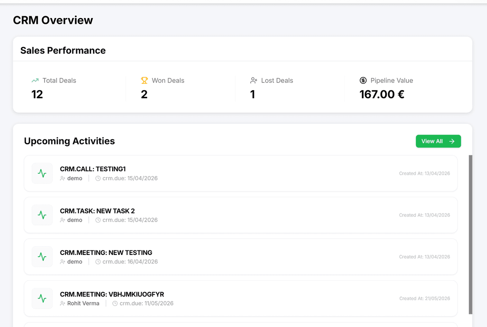The width and height of the screenshot is (487, 327).
Task: Open the CRM.MEETING: NEW TESTING activity
Action: click(241, 257)
